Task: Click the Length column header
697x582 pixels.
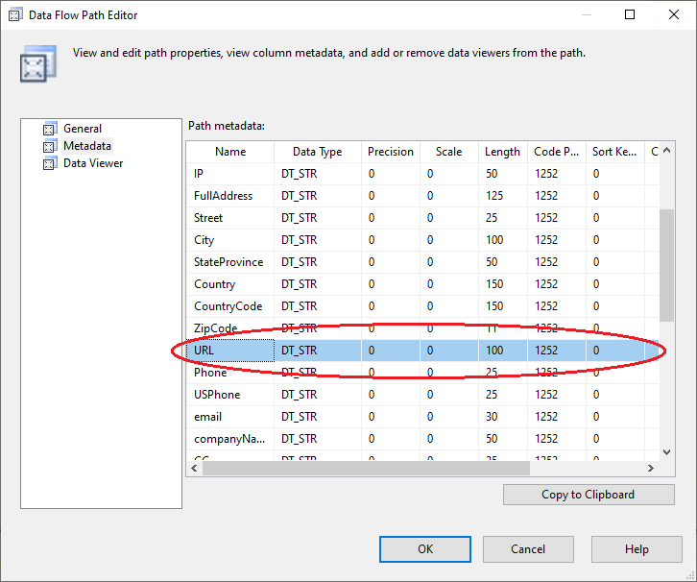Action: click(x=502, y=152)
